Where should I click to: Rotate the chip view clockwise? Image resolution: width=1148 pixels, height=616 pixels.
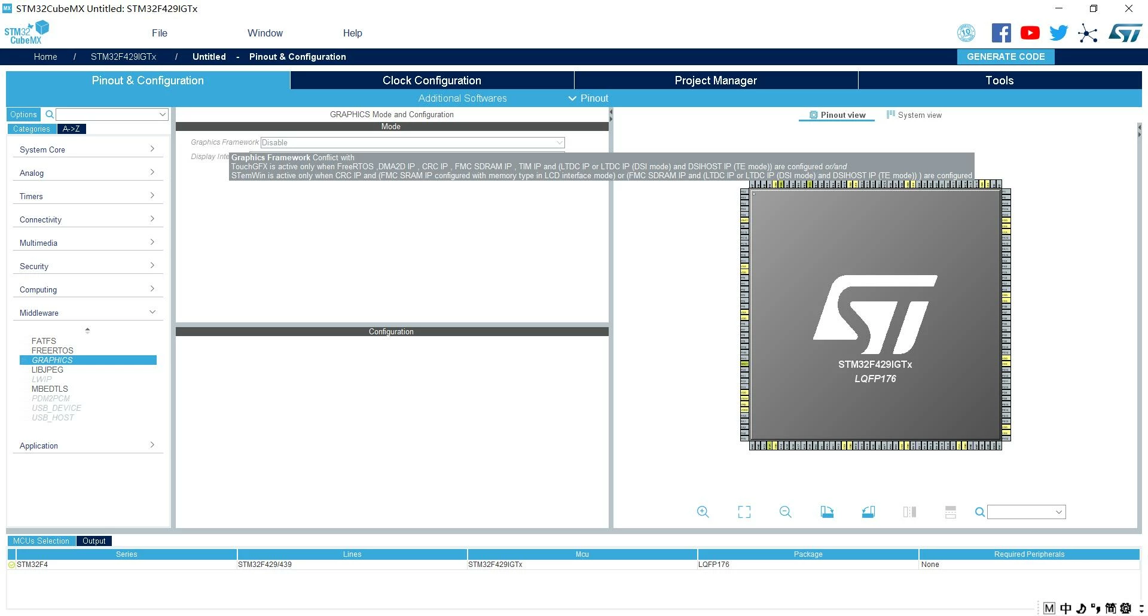tap(827, 512)
